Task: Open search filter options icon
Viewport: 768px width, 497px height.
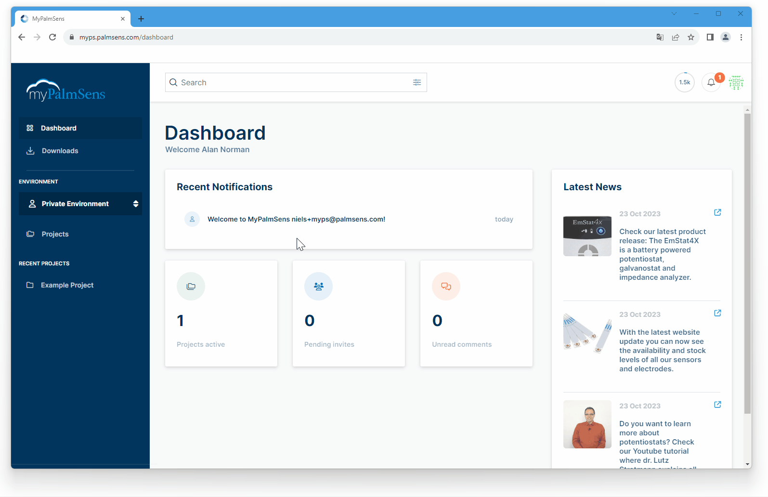Action: (417, 82)
